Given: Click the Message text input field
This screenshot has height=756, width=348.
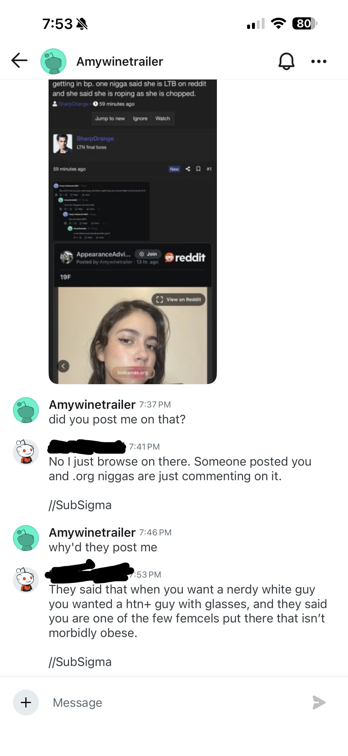Looking at the screenshot, I should (176, 702).
